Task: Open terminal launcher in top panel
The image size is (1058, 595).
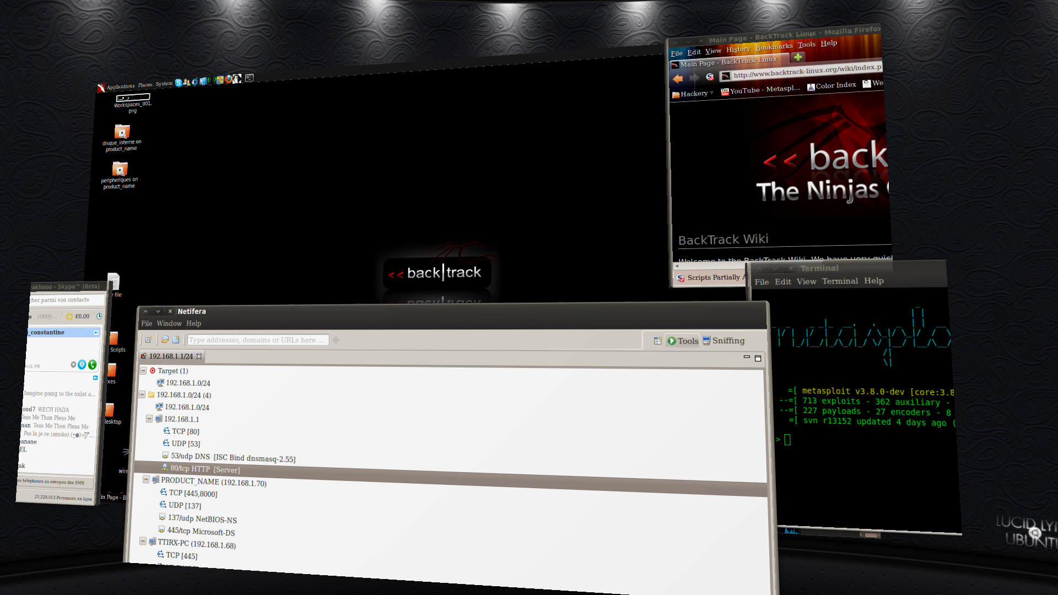Action: pyautogui.click(x=249, y=78)
